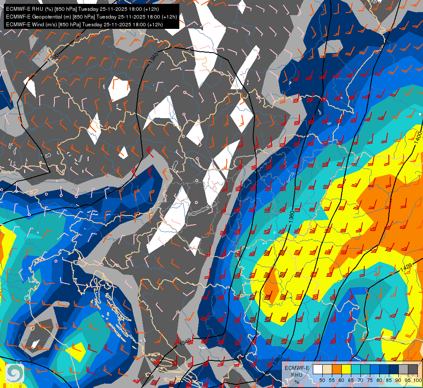
Task: Pick the cyan 65-70 legend swatch
Action: 356,369
